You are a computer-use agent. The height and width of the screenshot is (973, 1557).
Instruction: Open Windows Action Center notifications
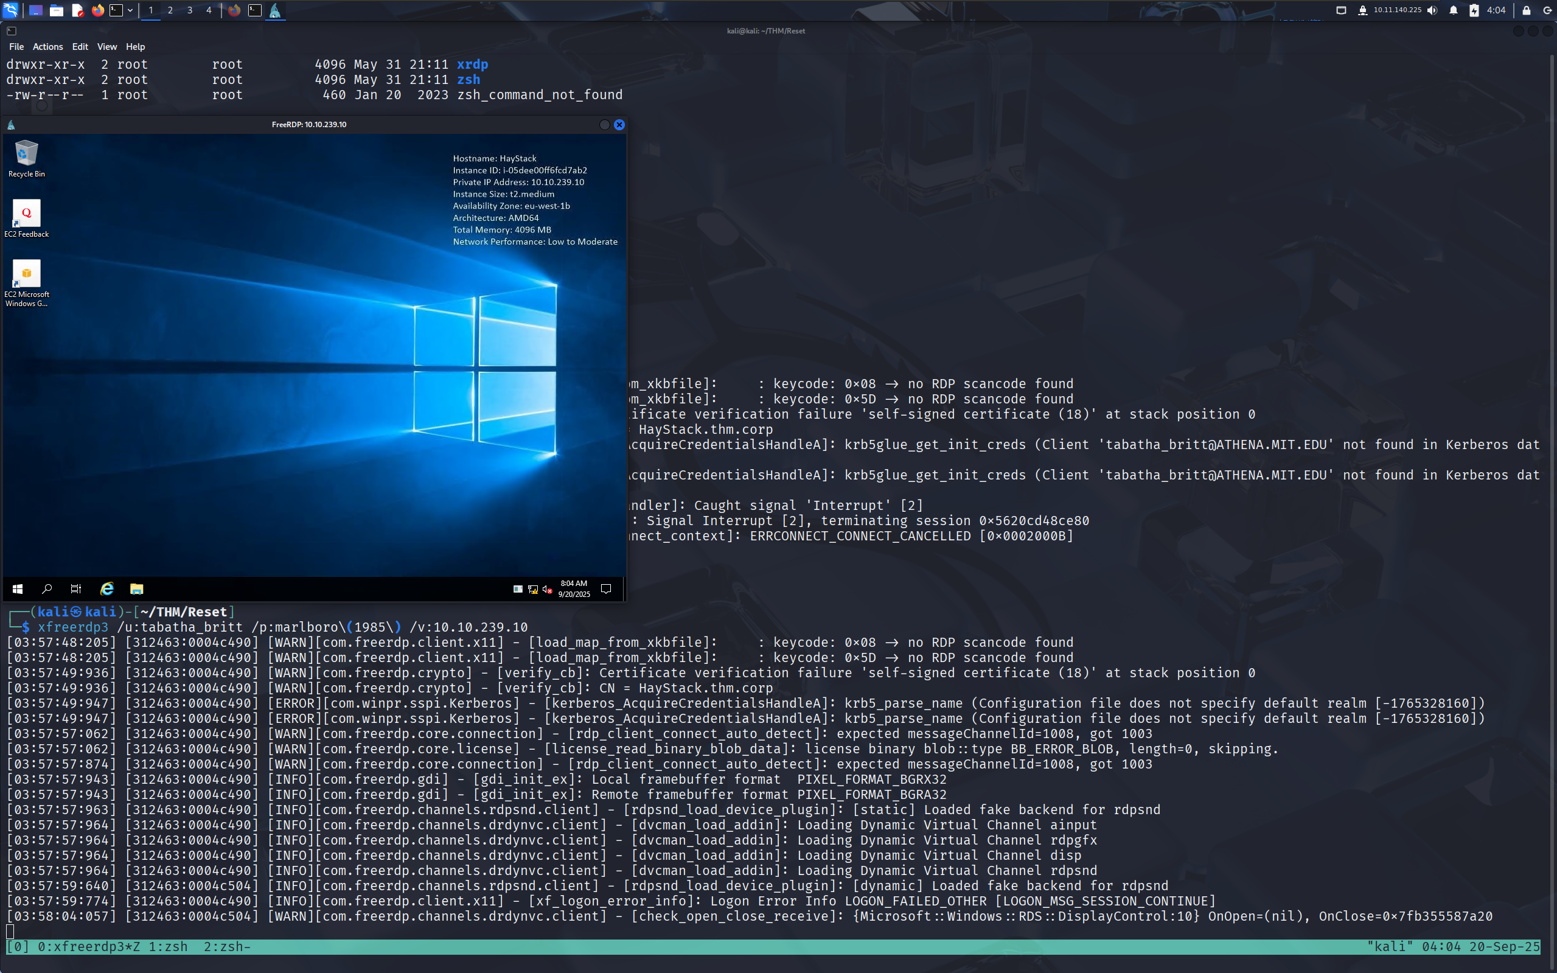[x=605, y=589]
